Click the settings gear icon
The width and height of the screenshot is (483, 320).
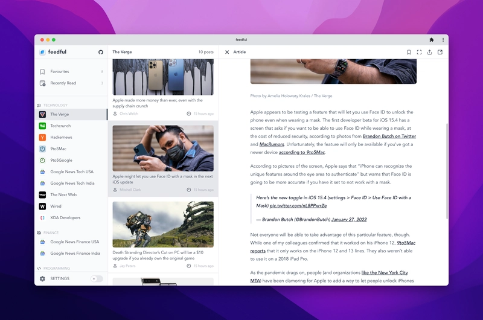[42, 278]
